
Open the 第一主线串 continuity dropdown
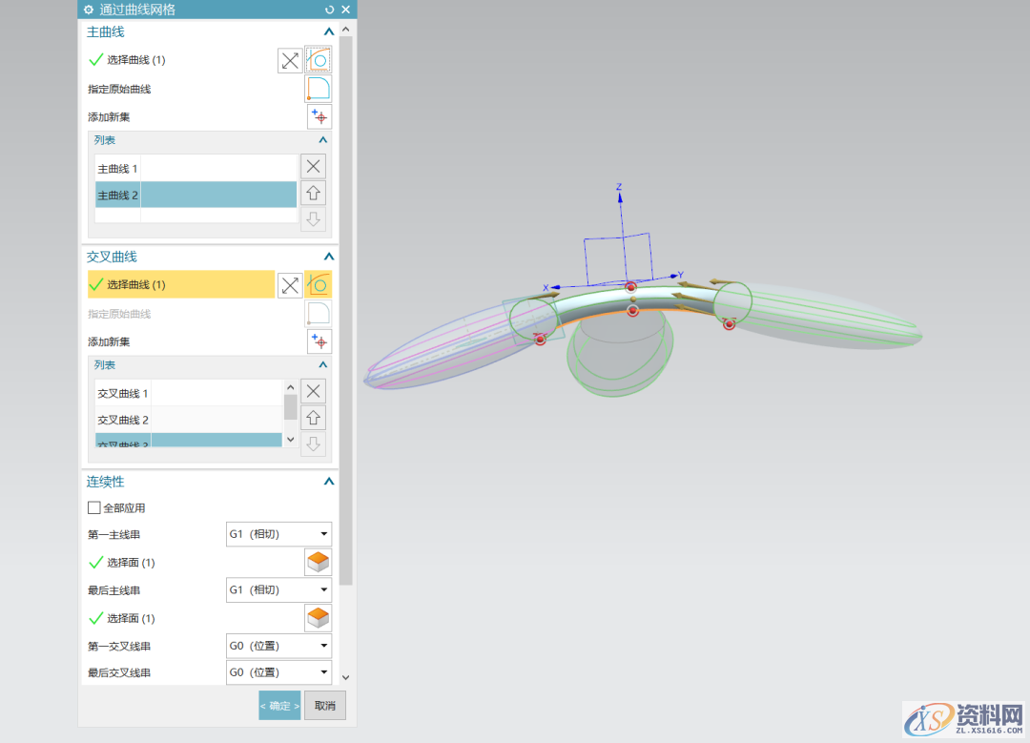pyautogui.click(x=278, y=535)
